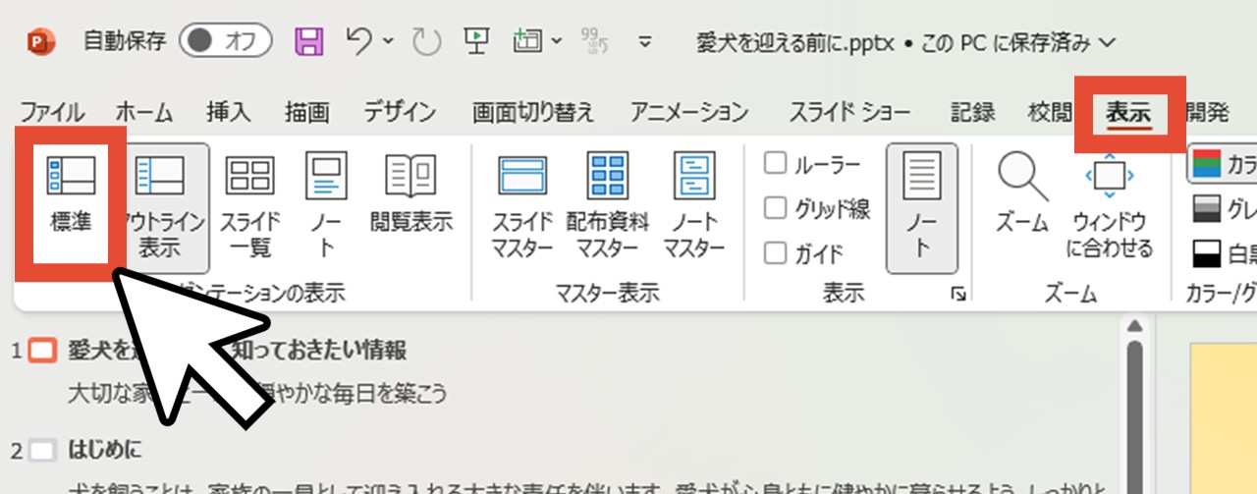Click outline subtitle starting 大切な家族
1257x494 pixels.
(x=257, y=394)
